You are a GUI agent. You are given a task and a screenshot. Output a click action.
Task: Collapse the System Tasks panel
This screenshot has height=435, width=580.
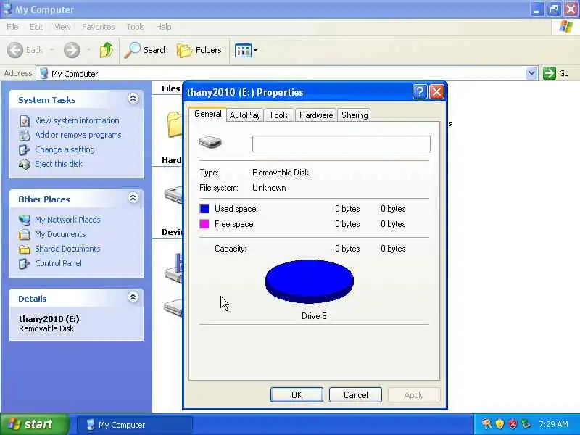(133, 99)
